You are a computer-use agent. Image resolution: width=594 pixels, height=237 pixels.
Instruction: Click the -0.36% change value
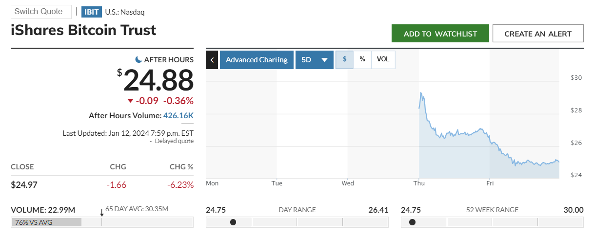pyautogui.click(x=178, y=101)
